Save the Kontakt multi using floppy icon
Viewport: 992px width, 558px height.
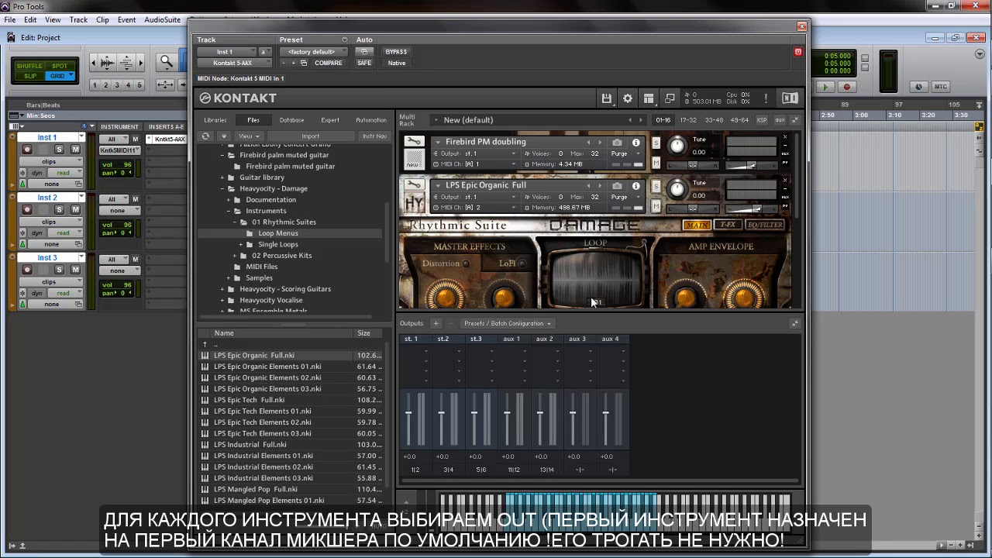point(606,98)
